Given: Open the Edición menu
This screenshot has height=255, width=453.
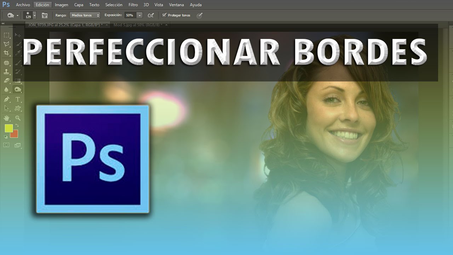Looking at the screenshot, I should tap(43, 5).
